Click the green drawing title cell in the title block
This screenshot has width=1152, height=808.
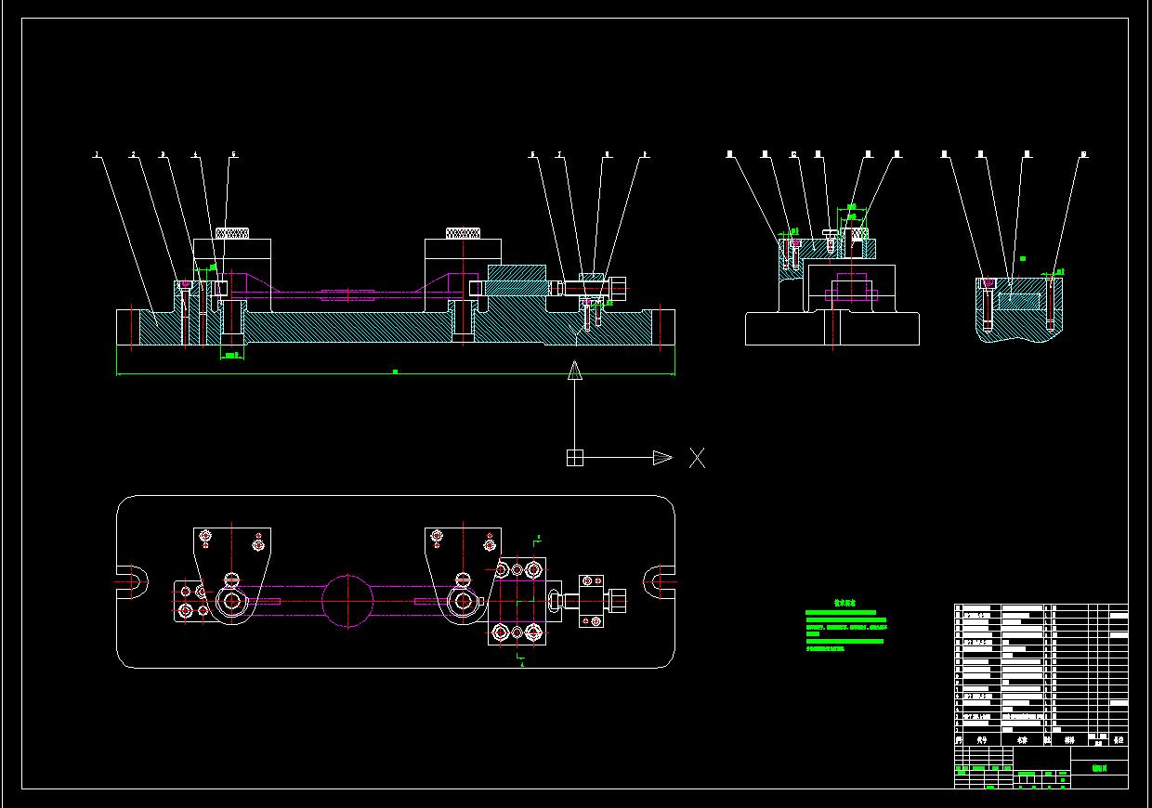(1100, 768)
